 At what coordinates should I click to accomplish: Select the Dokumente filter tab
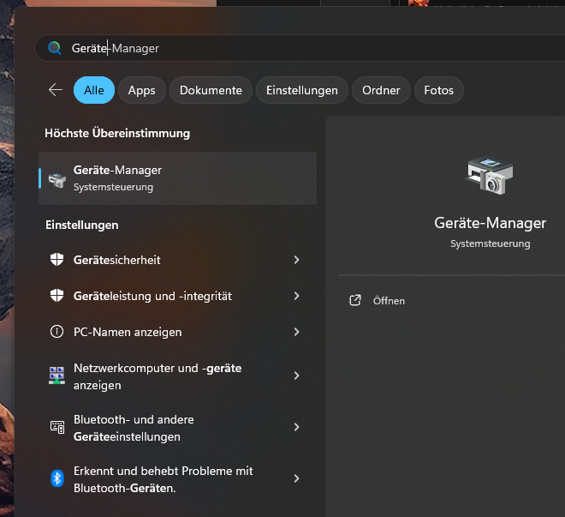click(211, 90)
